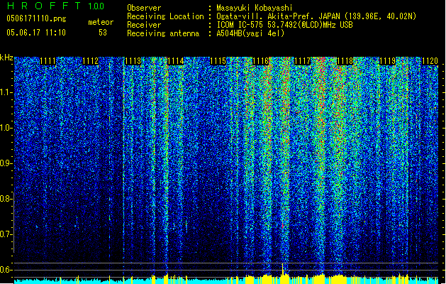The height and width of the screenshot is (284, 446).
Task: Click the 1113 time marker
Action: click(133, 62)
